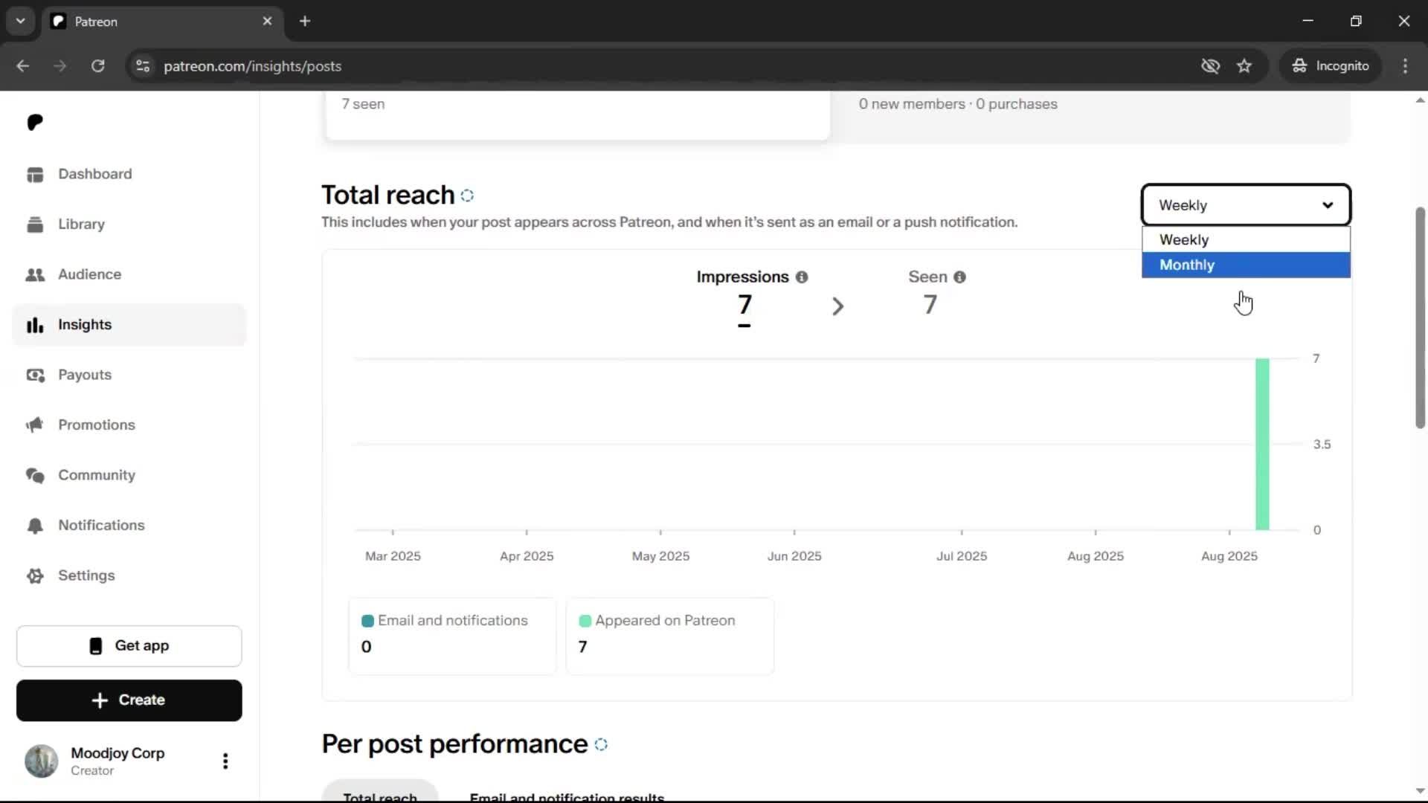The width and height of the screenshot is (1428, 803).
Task: Select the Seen metric
Action: coord(930,294)
